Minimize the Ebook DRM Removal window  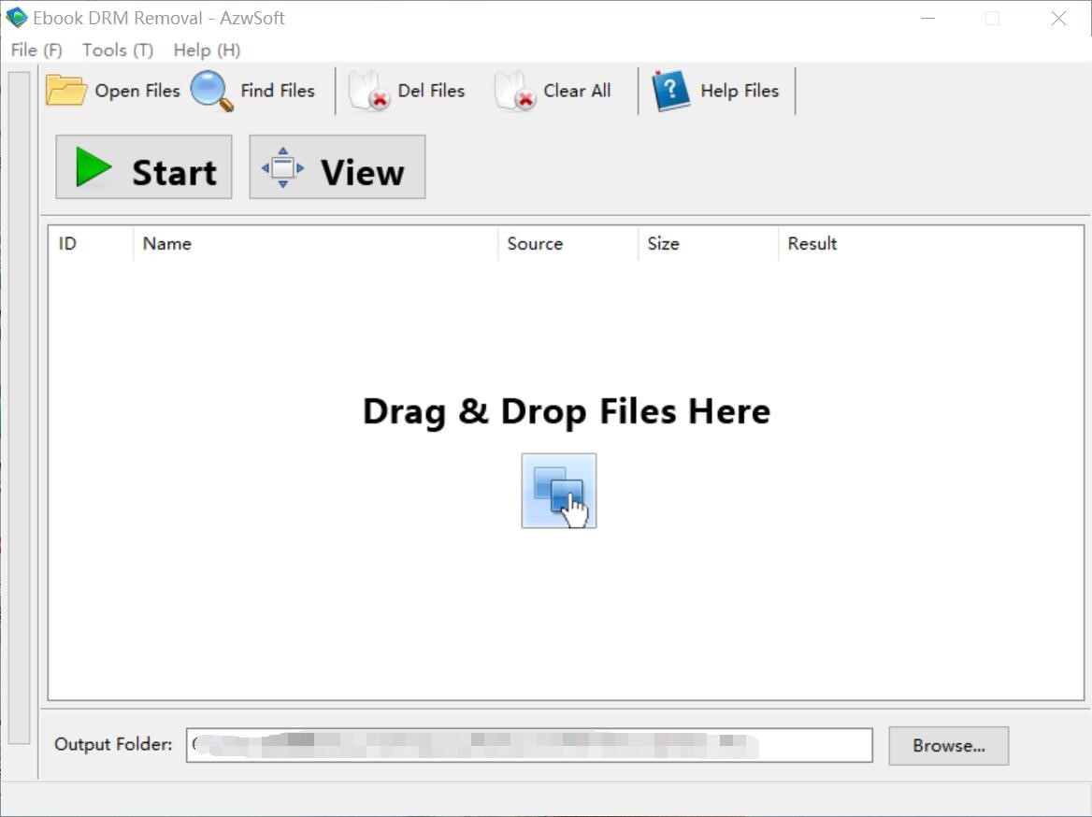927,18
